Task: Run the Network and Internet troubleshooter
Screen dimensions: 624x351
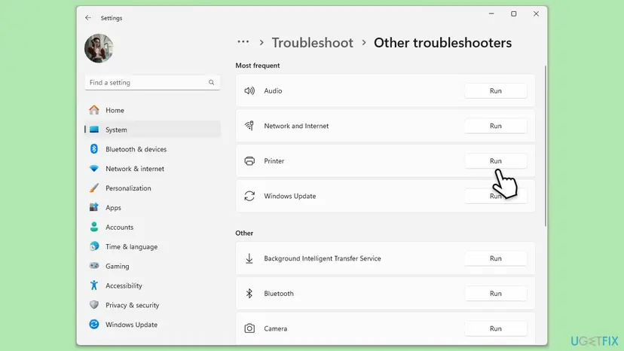Action: point(495,126)
